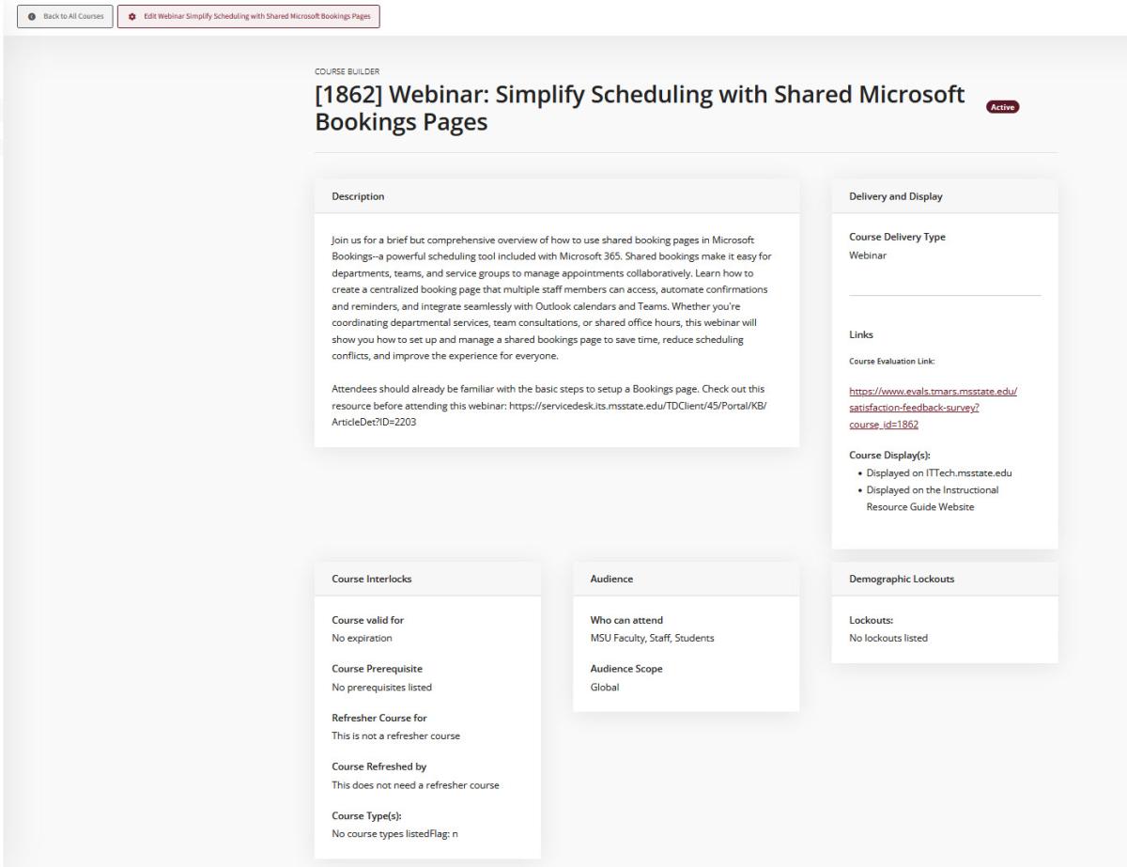This screenshot has width=1127, height=867.
Task: Click the Description panel header
Action: coord(557,196)
